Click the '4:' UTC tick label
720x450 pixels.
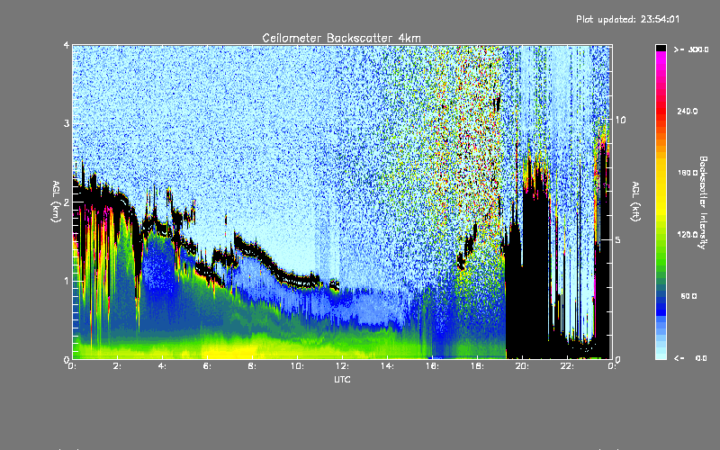point(163,366)
